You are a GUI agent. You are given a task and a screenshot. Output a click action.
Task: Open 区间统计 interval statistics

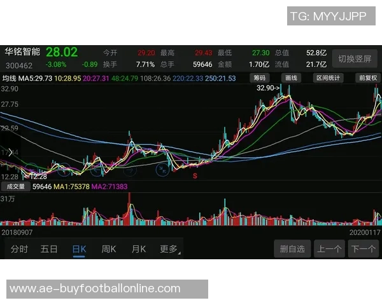click(x=329, y=78)
